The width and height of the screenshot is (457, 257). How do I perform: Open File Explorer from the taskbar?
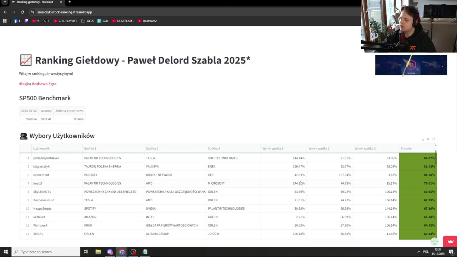(98, 252)
